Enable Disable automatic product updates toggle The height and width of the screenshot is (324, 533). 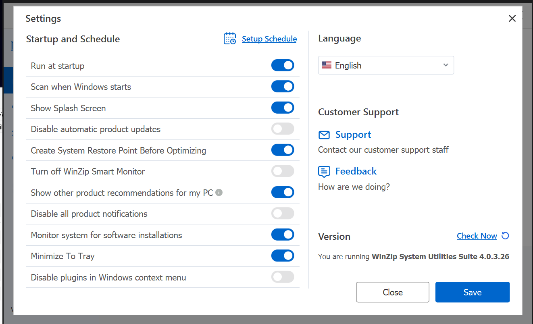[283, 129]
